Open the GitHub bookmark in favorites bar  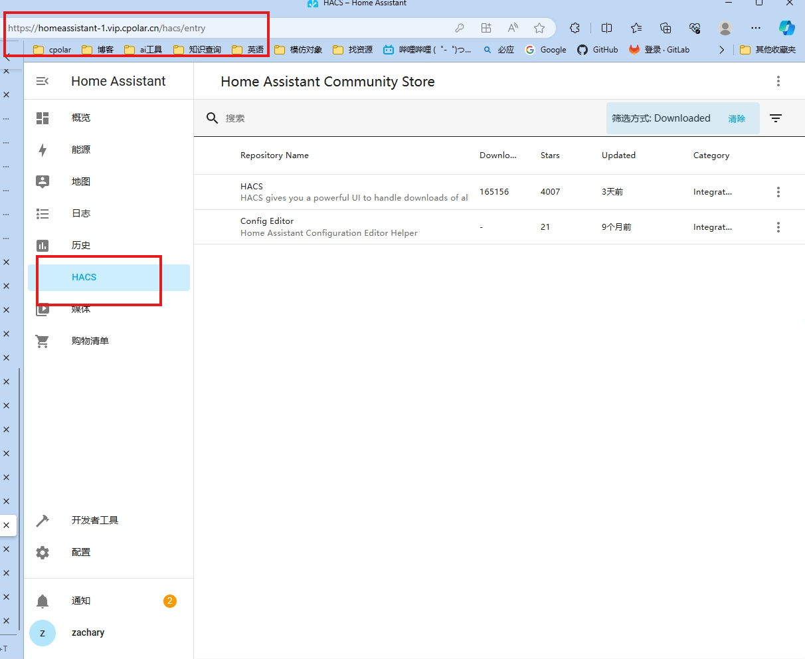pos(598,50)
